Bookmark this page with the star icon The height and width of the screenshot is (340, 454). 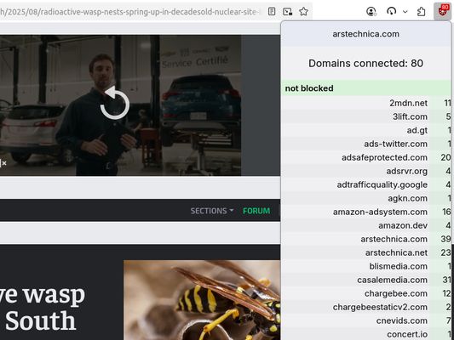[x=303, y=12]
